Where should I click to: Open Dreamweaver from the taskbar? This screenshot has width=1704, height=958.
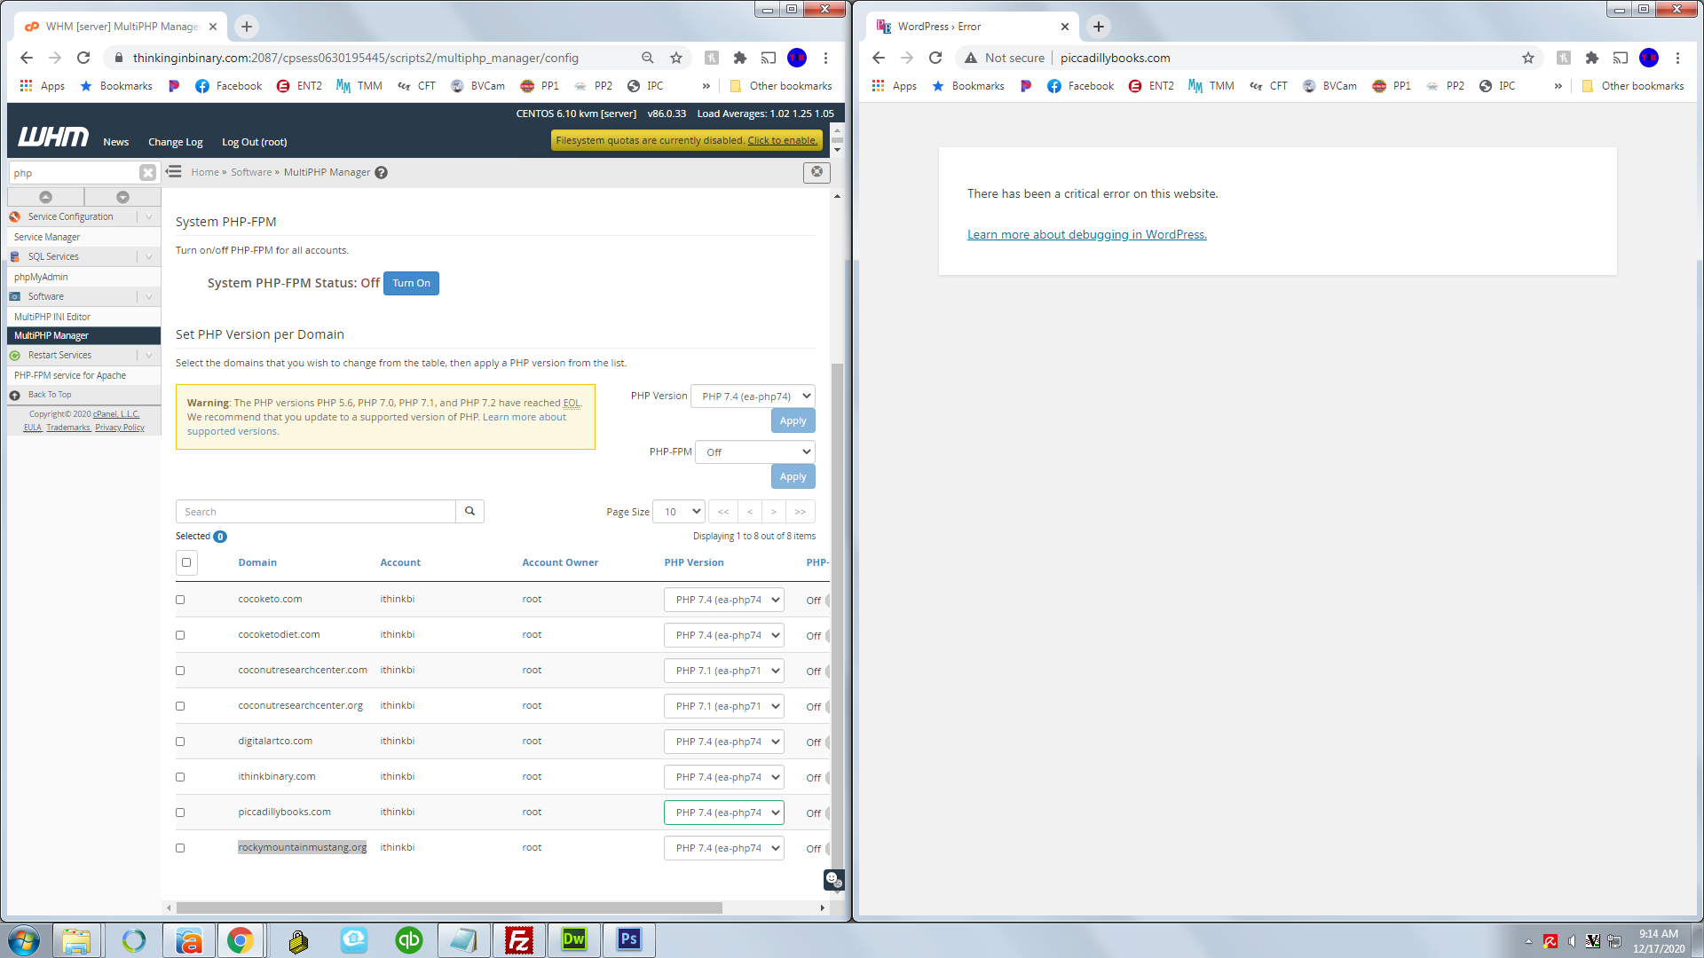coord(573,939)
